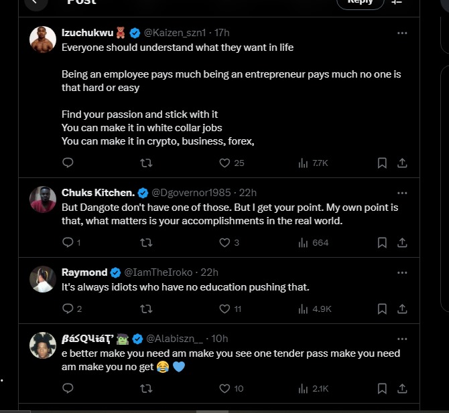Like Raymond's reply with 11 likes
The width and height of the screenshot is (449, 413).
(x=225, y=309)
